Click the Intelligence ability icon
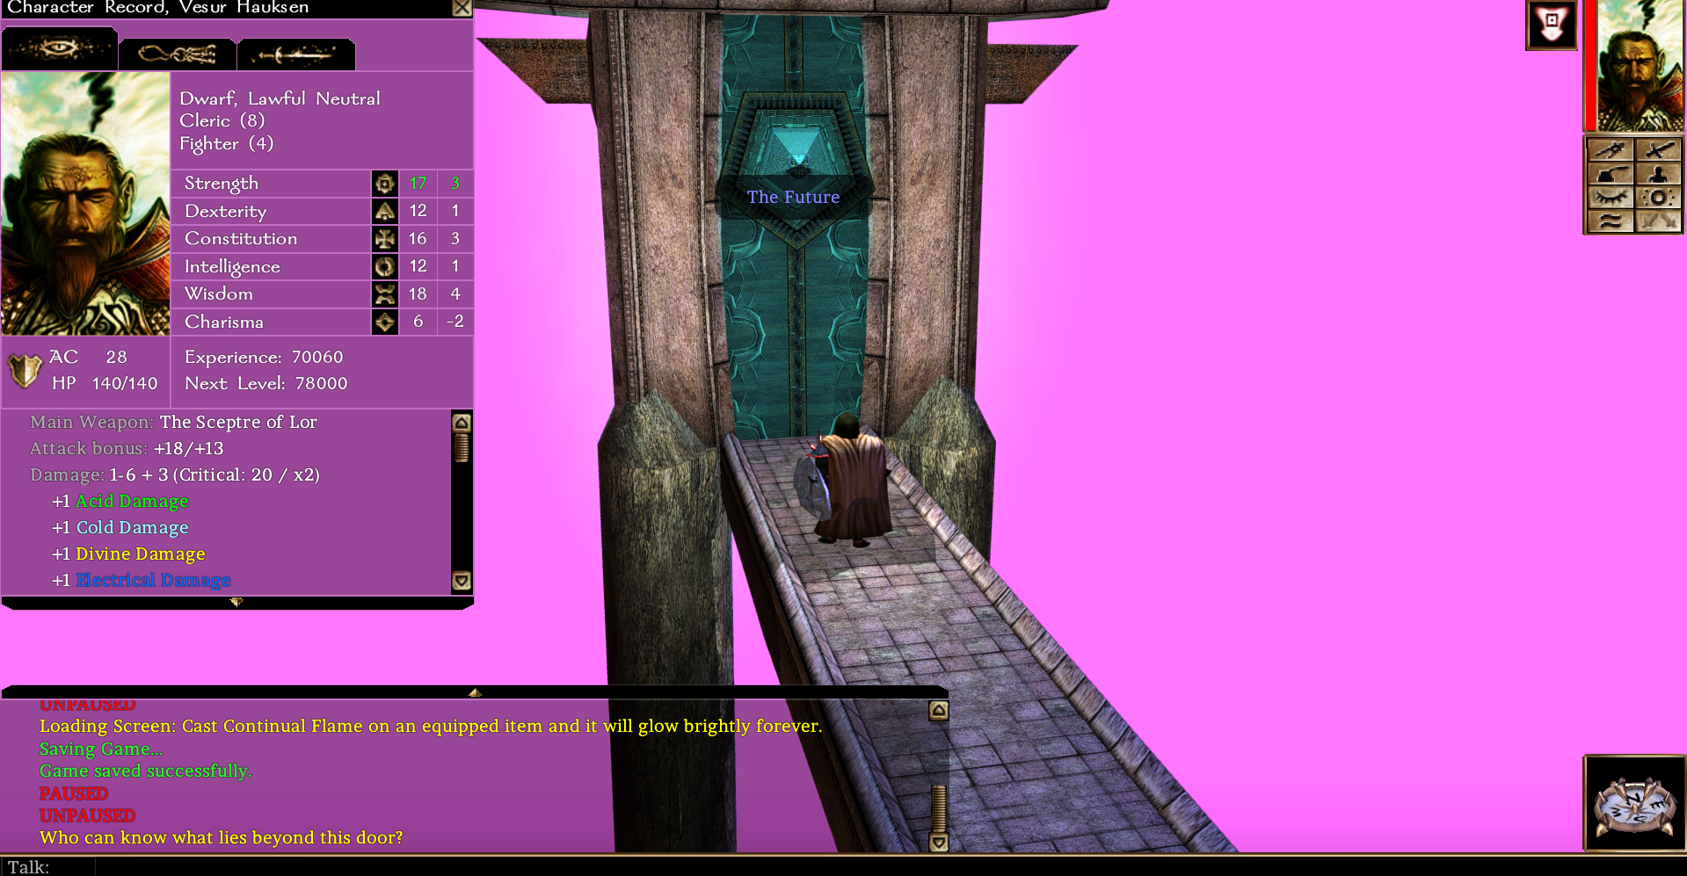 pos(385,266)
